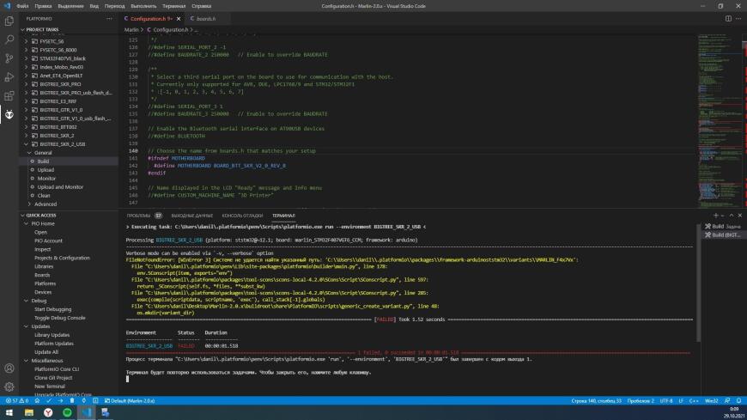Click PlatformIO Clean trash icon in status bar
The width and height of the screenshot is (747, 420).
click(x=72, y=401)
